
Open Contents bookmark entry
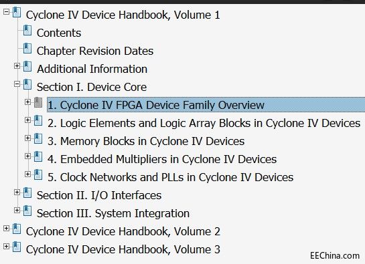coord(59,33)
